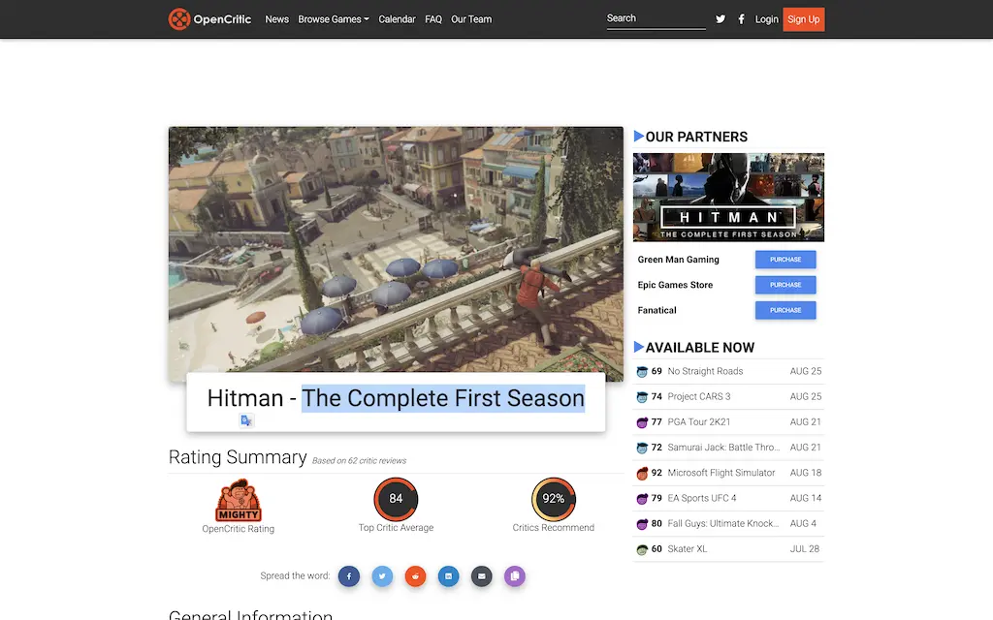993x620 pixels.
Task: Open Project CARS 3 game link
Action: [698, 396]
